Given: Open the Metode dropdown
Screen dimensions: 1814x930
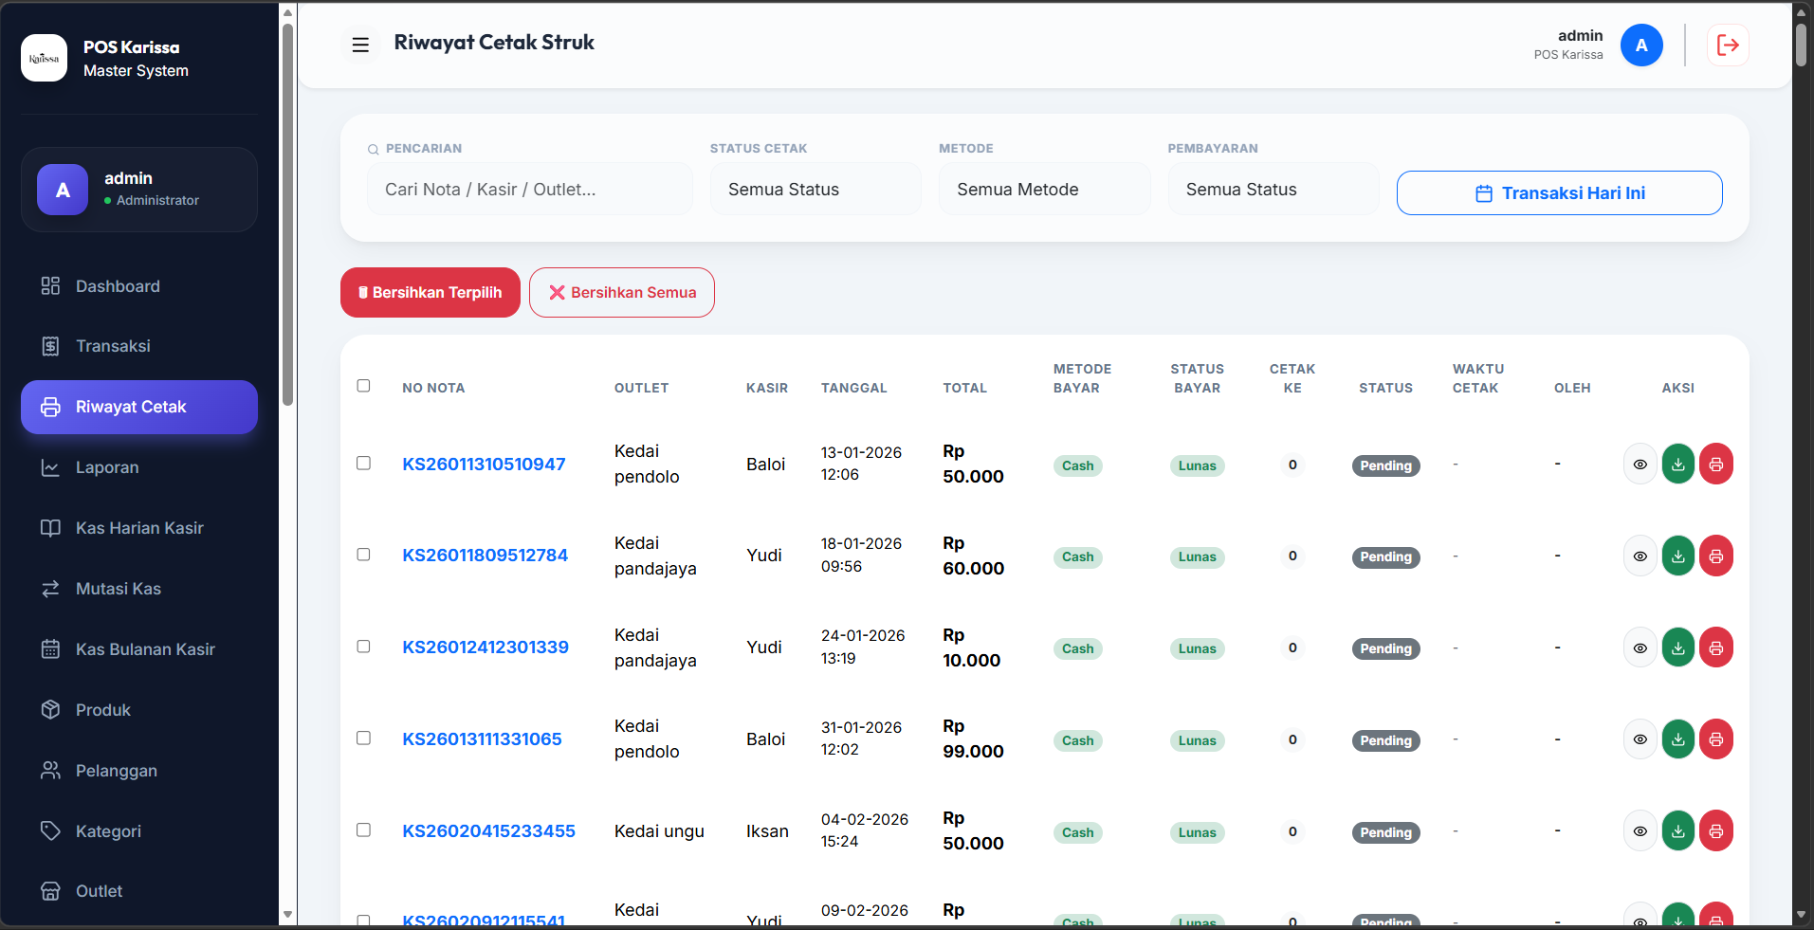Looking at the screenshot, I should click(x=1044, y=189).
